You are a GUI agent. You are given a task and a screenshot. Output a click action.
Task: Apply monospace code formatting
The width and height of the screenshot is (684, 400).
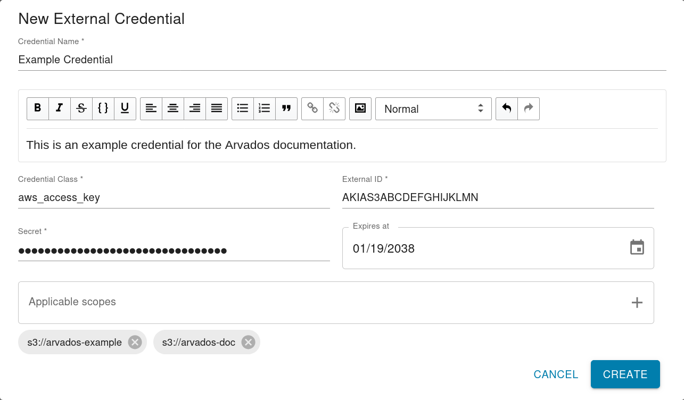[103, 109]
